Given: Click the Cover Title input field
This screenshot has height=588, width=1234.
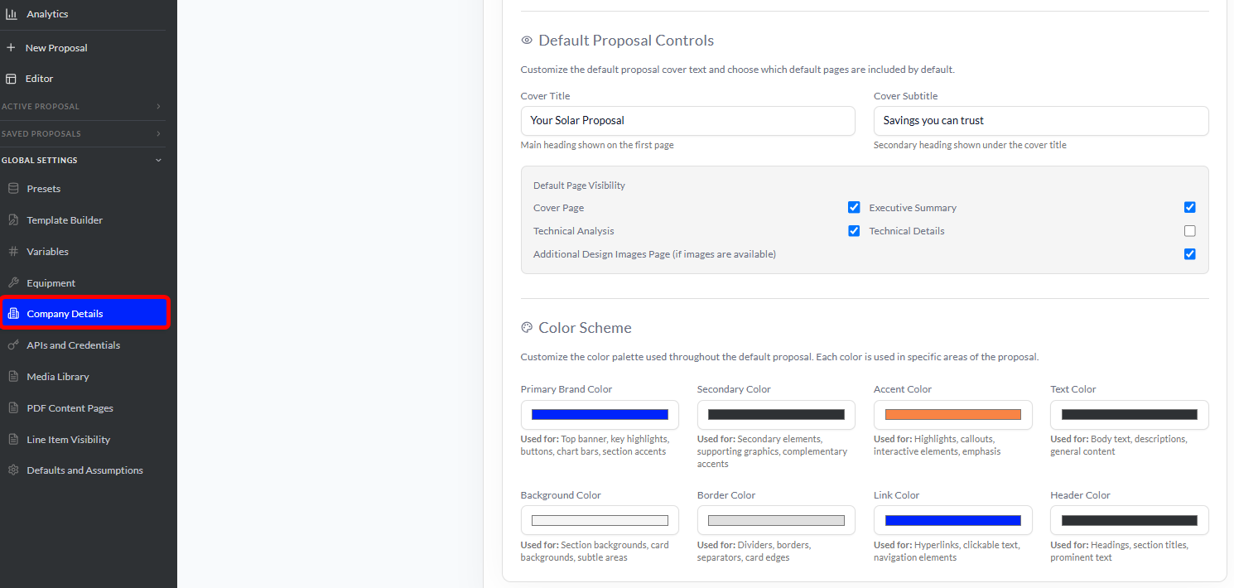Looking at the screenshot, I should [687, 121].
